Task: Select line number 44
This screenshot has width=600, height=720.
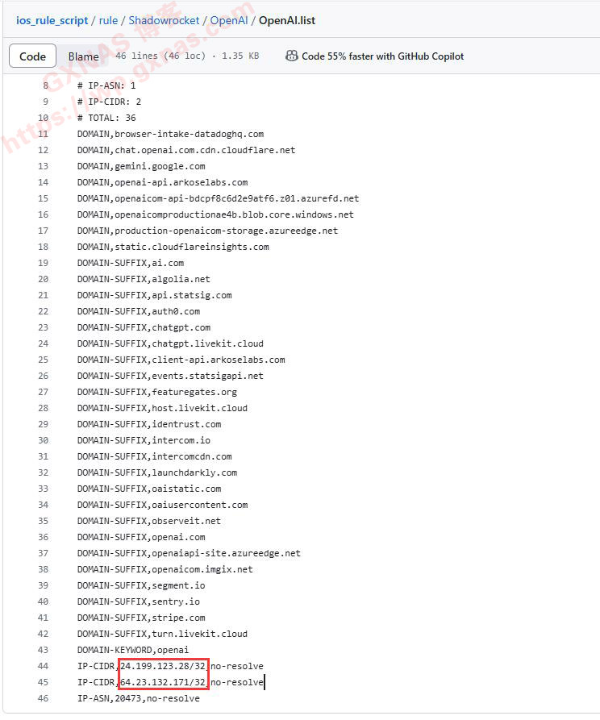Action: pos(43,666)
